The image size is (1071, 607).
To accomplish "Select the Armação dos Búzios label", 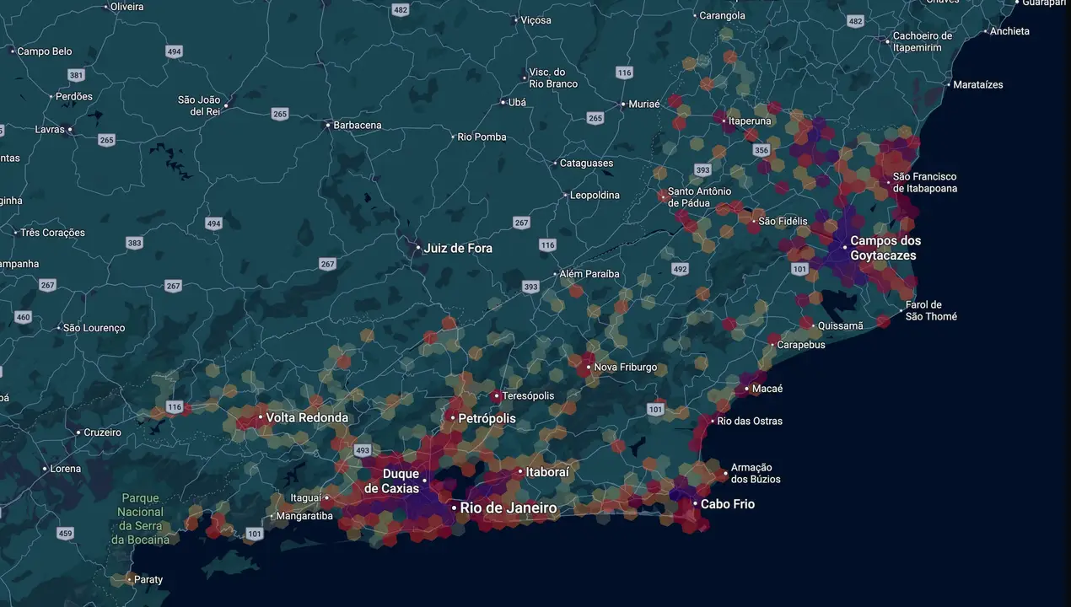I will tap(756, 473).
